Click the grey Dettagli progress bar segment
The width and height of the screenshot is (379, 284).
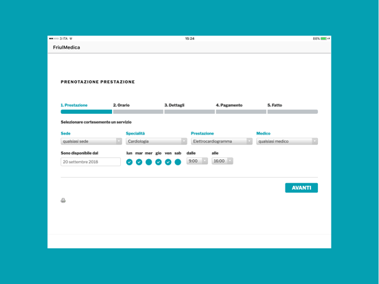[x=189, y=112]
